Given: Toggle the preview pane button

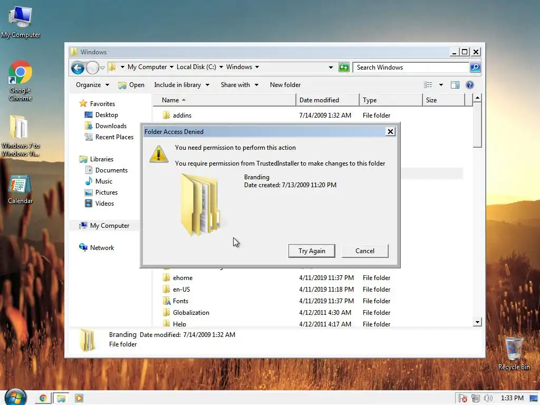Looking at the screenshot, I should click(455, 85).
